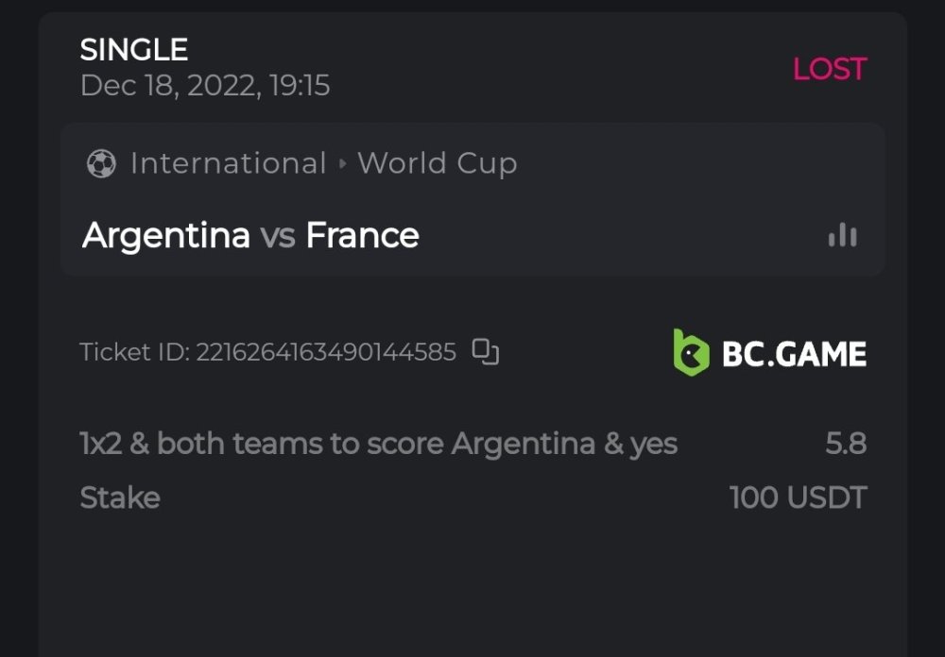This screenshot has width=945, height=657.
Task: Click the soccer ball sport icon
Action: (x=100, y=164)
